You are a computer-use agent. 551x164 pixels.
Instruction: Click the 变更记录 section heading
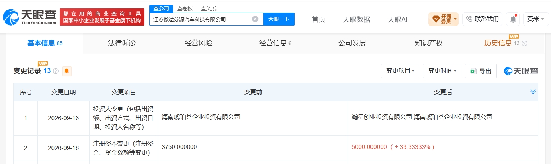[x=27, y=71]
